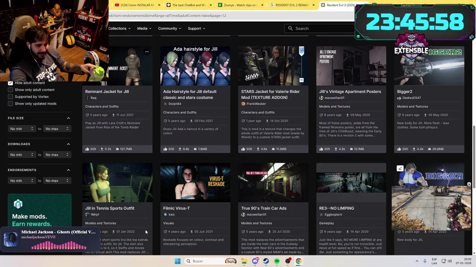476x267 pixels.
Task: Open the Jill in Tennis Sports Outfit mod
Action: (110, 208)
